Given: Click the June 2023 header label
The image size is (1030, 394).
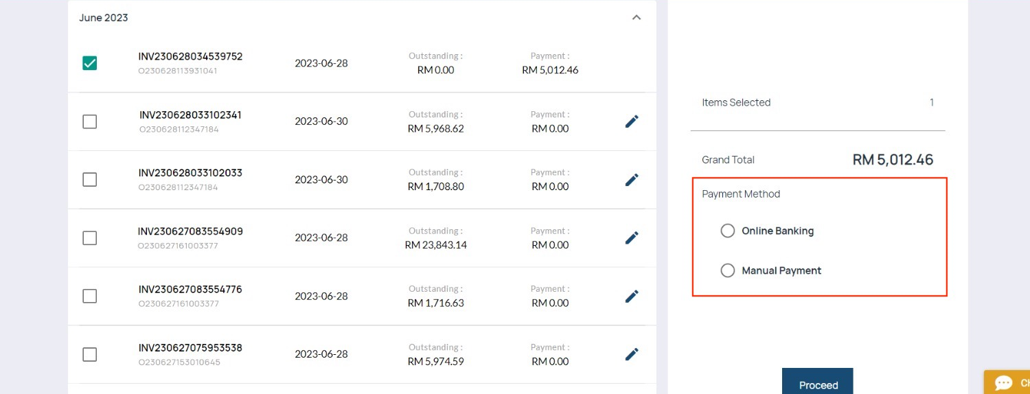Looking at the screenshot, I should click(x=104, y=18).
